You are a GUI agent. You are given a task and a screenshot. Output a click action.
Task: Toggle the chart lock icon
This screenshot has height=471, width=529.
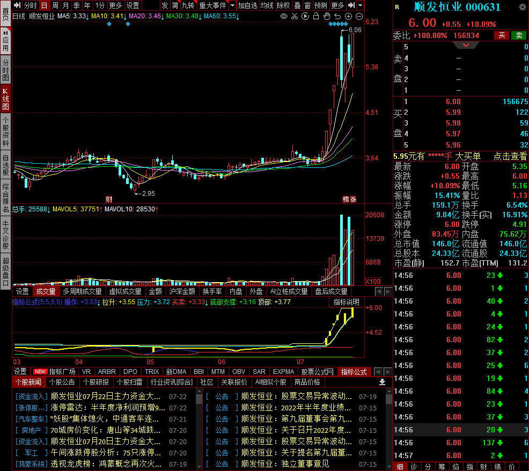[x=316, y=16]
